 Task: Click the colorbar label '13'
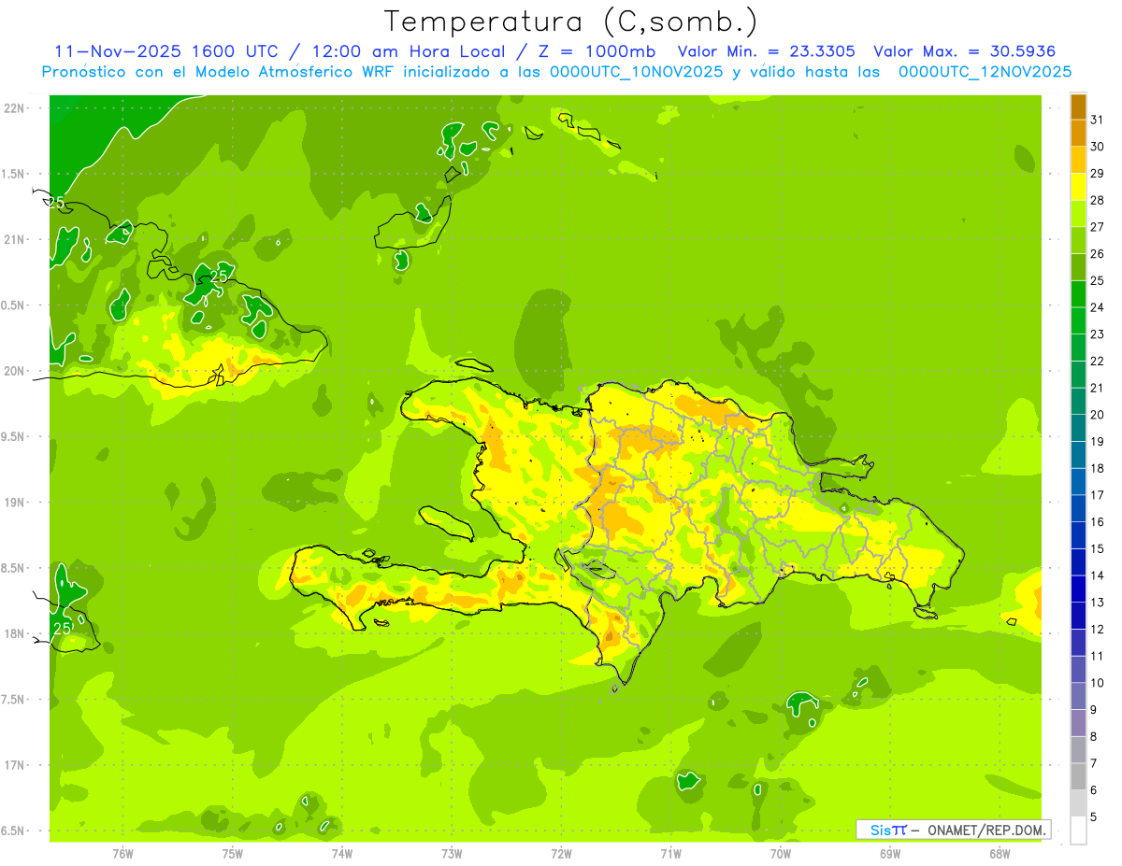1097,603
